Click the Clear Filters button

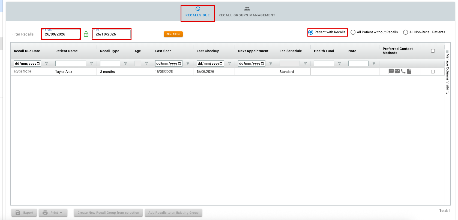[173, 34]
